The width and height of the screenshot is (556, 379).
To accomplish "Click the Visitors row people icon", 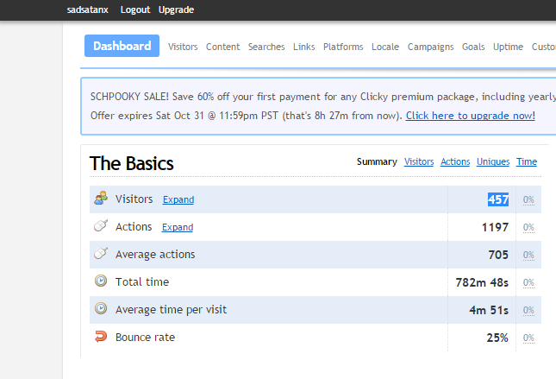I will (101, 199).
